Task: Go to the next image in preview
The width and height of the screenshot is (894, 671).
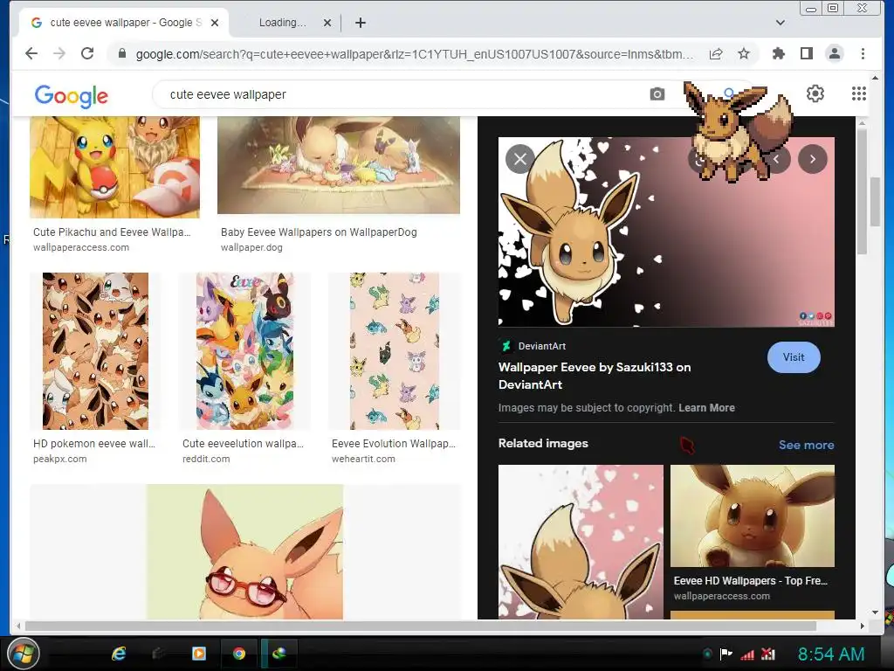Action: point(813,159)
